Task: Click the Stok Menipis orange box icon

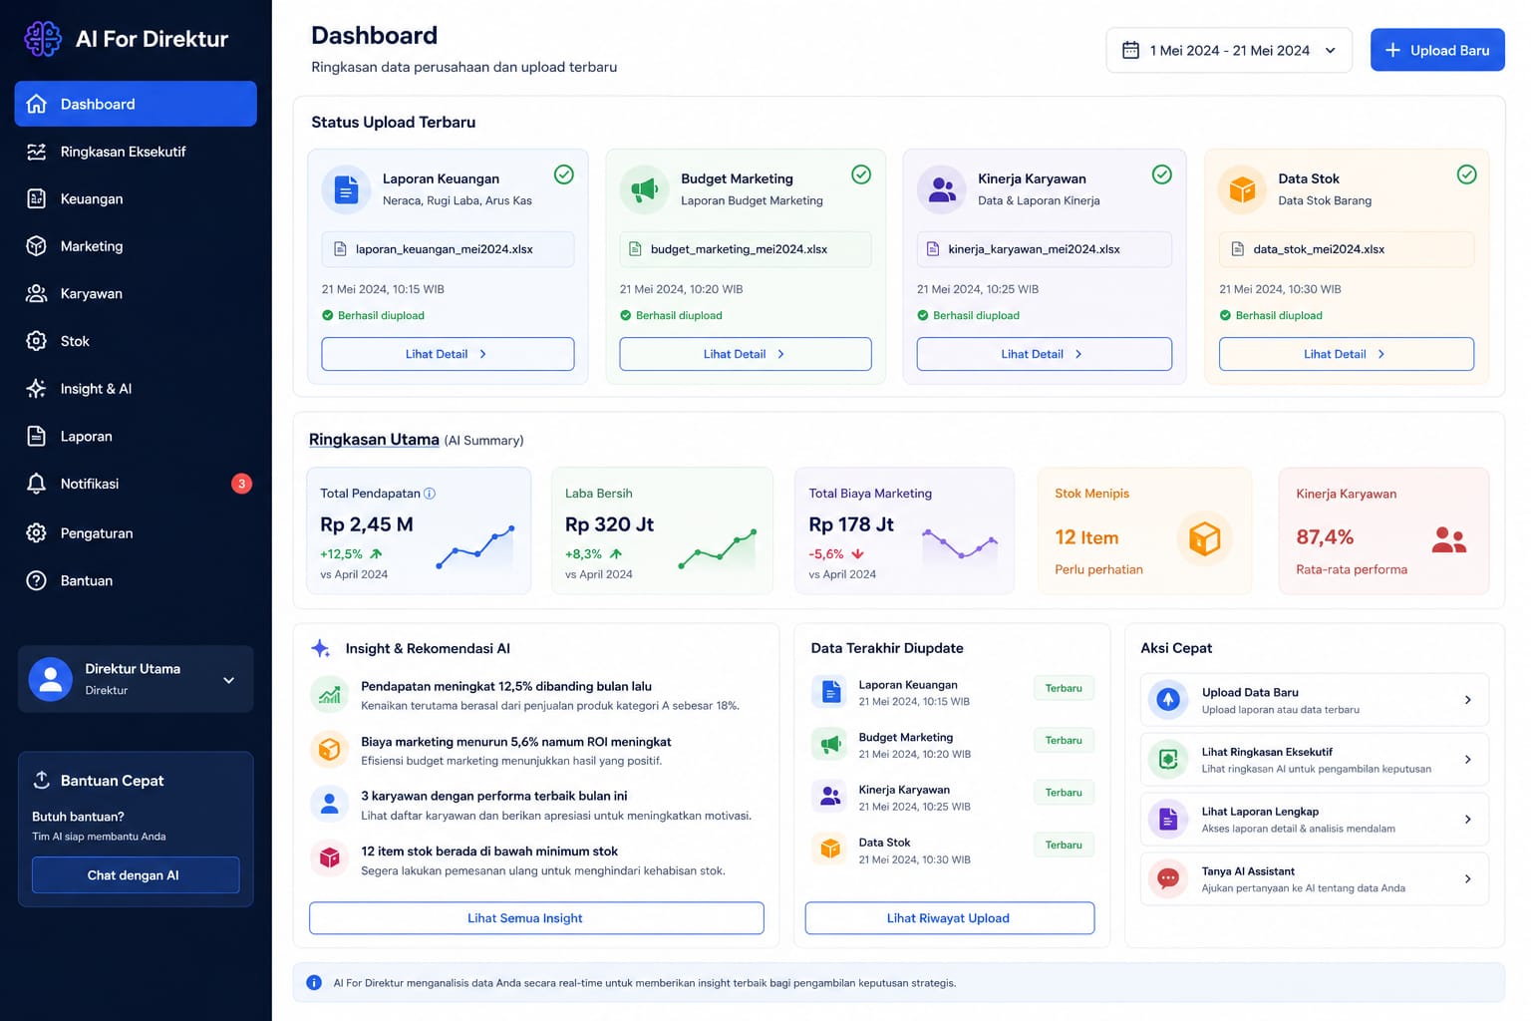Action: 1204,538
